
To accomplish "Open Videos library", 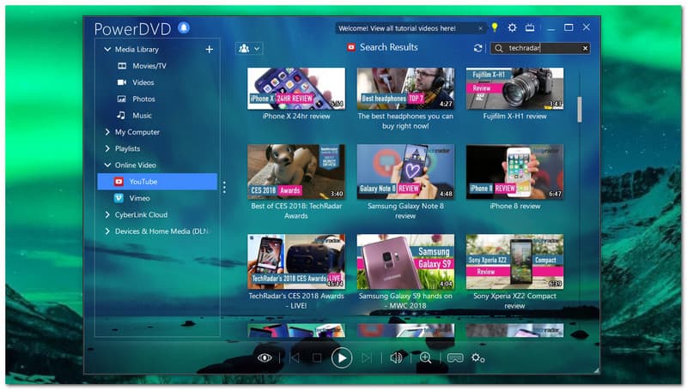I will pos(143,82).
